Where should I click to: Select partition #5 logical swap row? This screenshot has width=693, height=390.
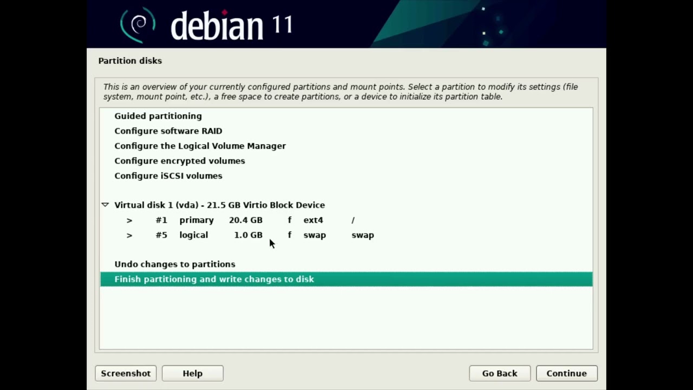346,235
